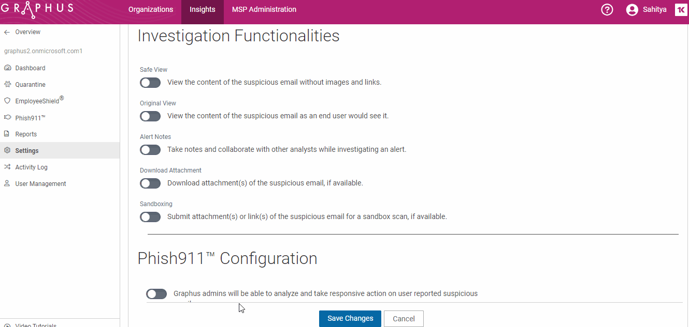Click the Activity Log shuffle icon
The width and height of the screenshot is (689, 327).
7,167
